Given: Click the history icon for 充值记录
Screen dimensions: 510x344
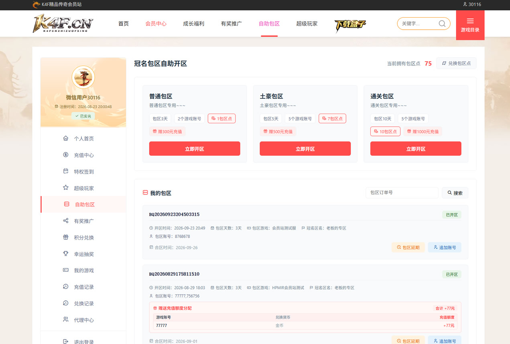Looking at the screenshot, I should click(66, 287).
